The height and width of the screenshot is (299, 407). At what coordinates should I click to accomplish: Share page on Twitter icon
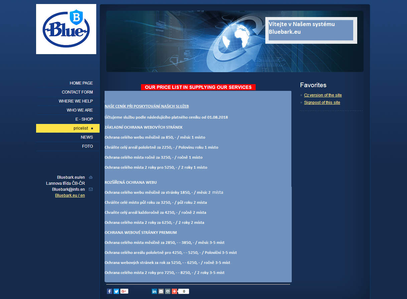pyautogui.click(x=116, y=291)
